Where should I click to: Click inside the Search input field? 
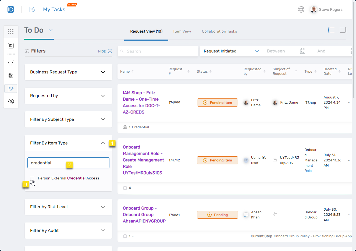point(158,51)
